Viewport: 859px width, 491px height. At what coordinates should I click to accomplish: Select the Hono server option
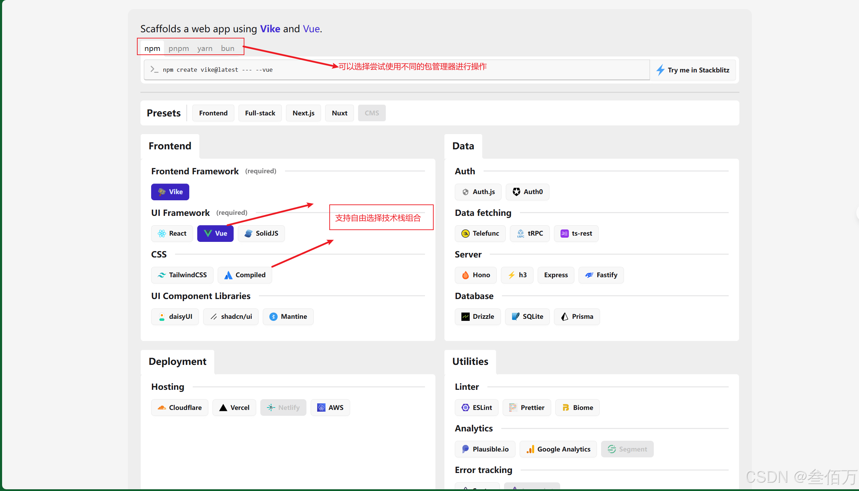476,275
